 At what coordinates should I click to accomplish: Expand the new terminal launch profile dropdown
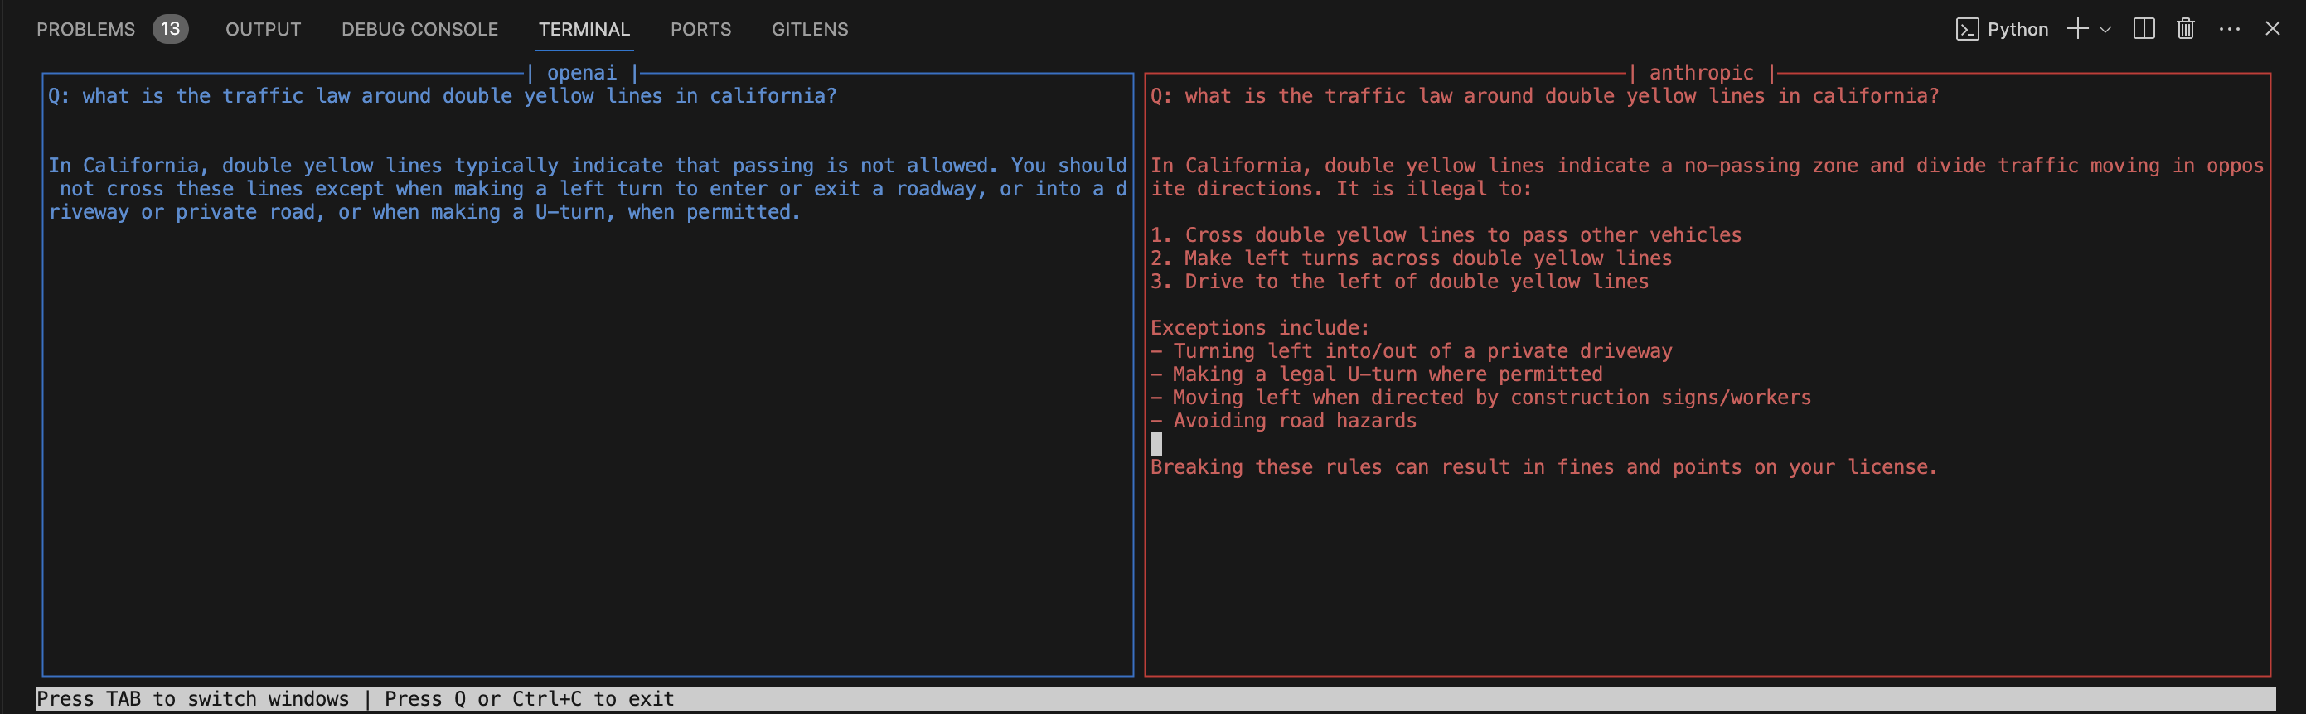click(2105, 30)
